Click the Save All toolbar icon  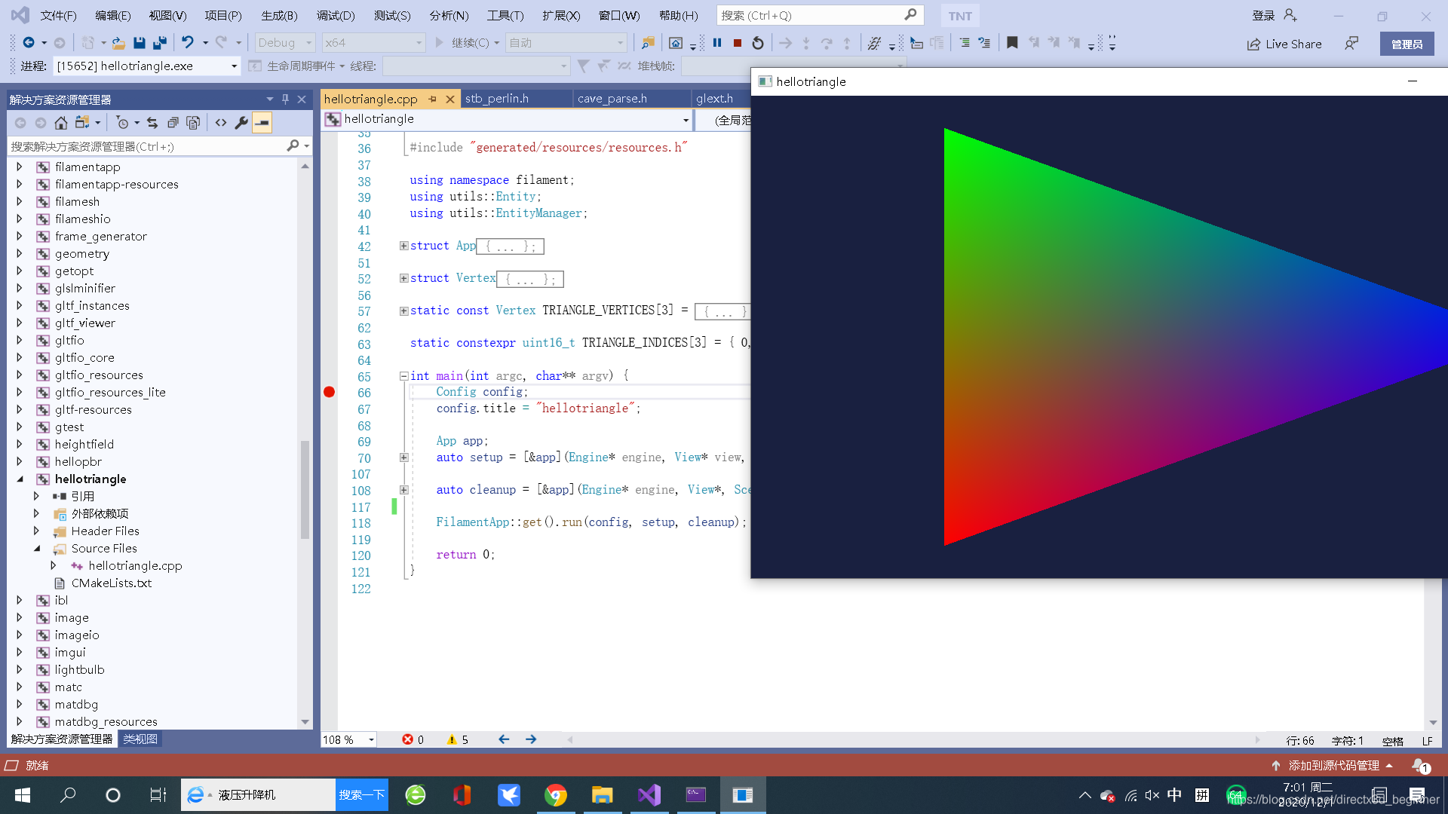coord(160,43)
